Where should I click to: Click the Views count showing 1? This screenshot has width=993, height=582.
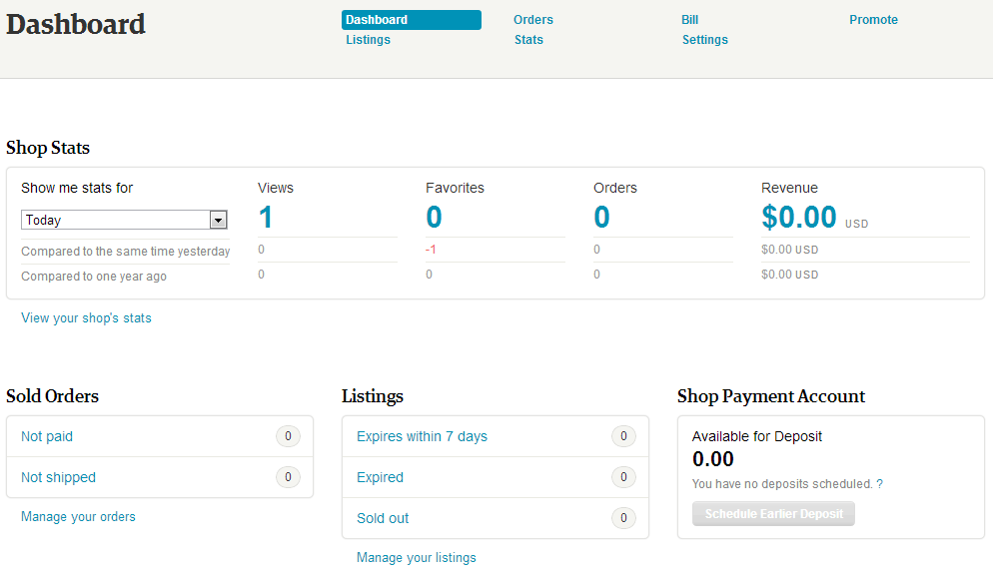tap(263, 217)
